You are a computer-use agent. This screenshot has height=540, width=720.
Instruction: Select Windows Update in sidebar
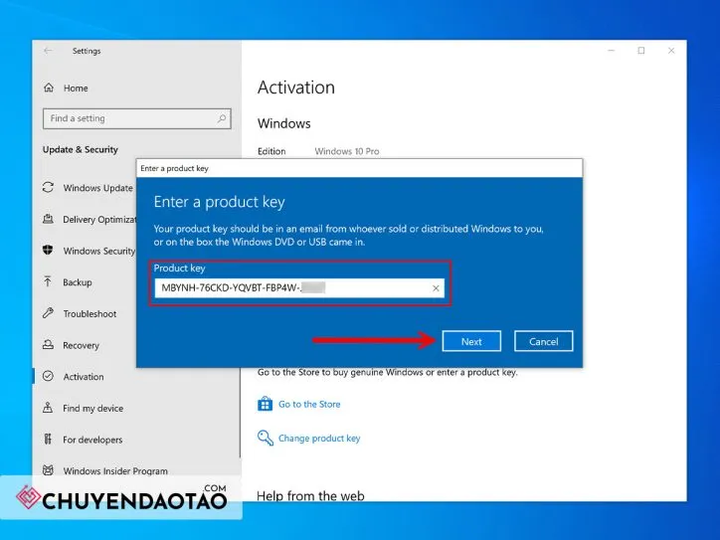[97, 188]
